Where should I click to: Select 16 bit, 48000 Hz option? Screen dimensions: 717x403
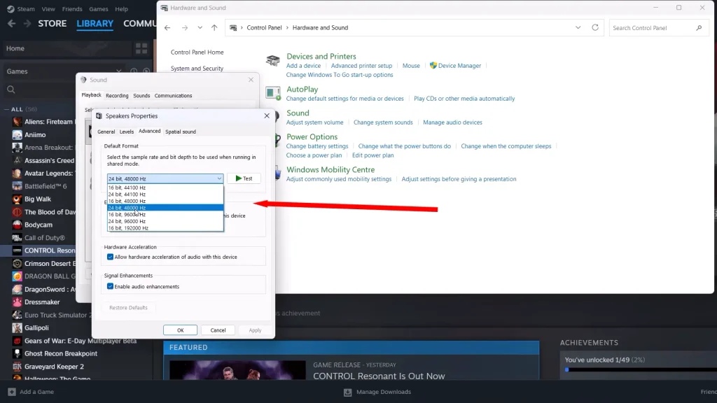(x=165, y=201)
